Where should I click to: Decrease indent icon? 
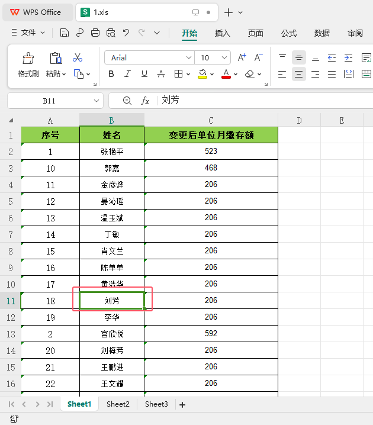(332, 57)
